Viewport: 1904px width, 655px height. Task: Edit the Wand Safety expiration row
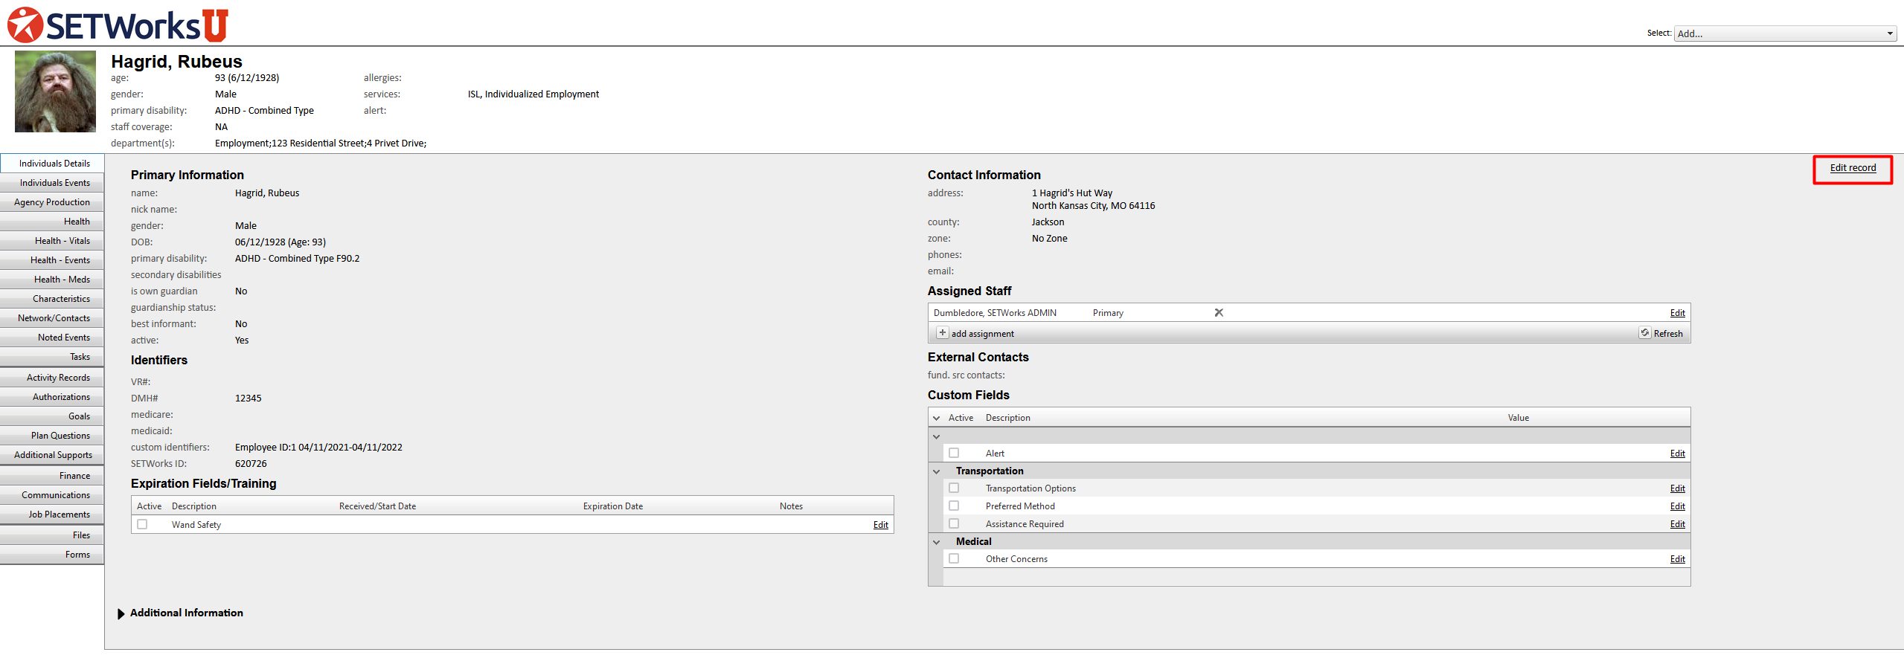click(x=881, y=525)
